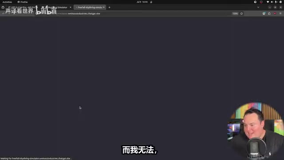Open the Firefox View icon left of tabs
This screenshot has width=284, height=160.
[3, 7]
